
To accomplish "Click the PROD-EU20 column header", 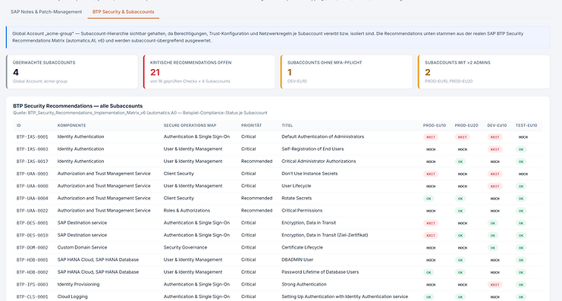I will click(x=466, y=125).
